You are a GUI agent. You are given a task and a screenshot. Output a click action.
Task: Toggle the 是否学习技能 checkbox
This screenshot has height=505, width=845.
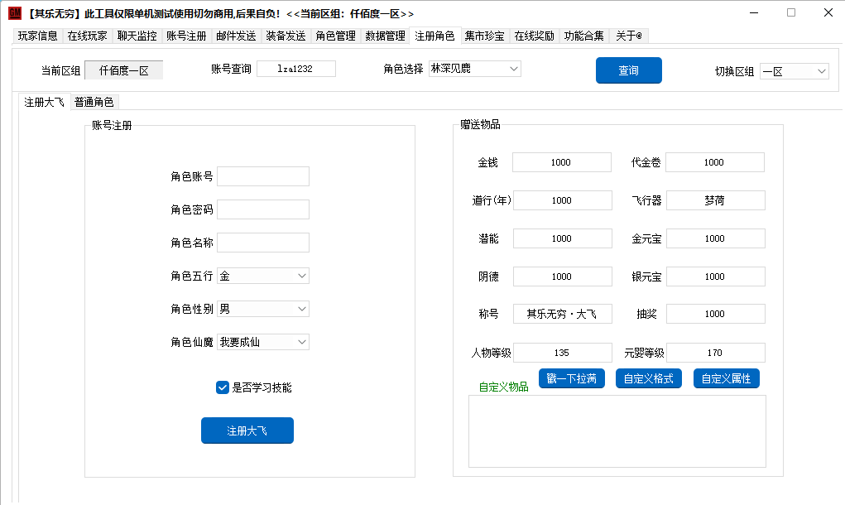222,387
